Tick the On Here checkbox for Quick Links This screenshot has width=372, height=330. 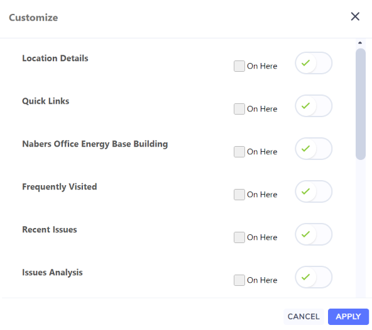[x=239, y=109]
